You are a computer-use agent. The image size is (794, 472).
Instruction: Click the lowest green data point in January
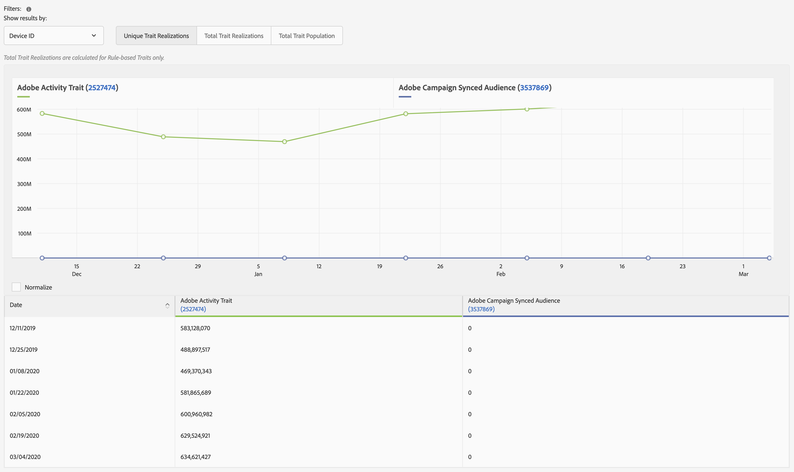click(x=284, y=141)
